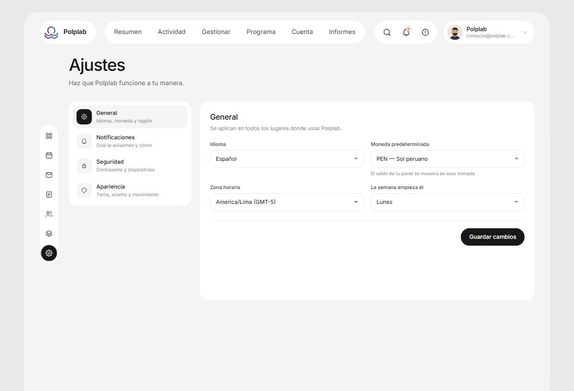The width and height of the screenshot is (574, 391).
Task: Open the document icon in sidebar
Action: (x=49, y=195)
